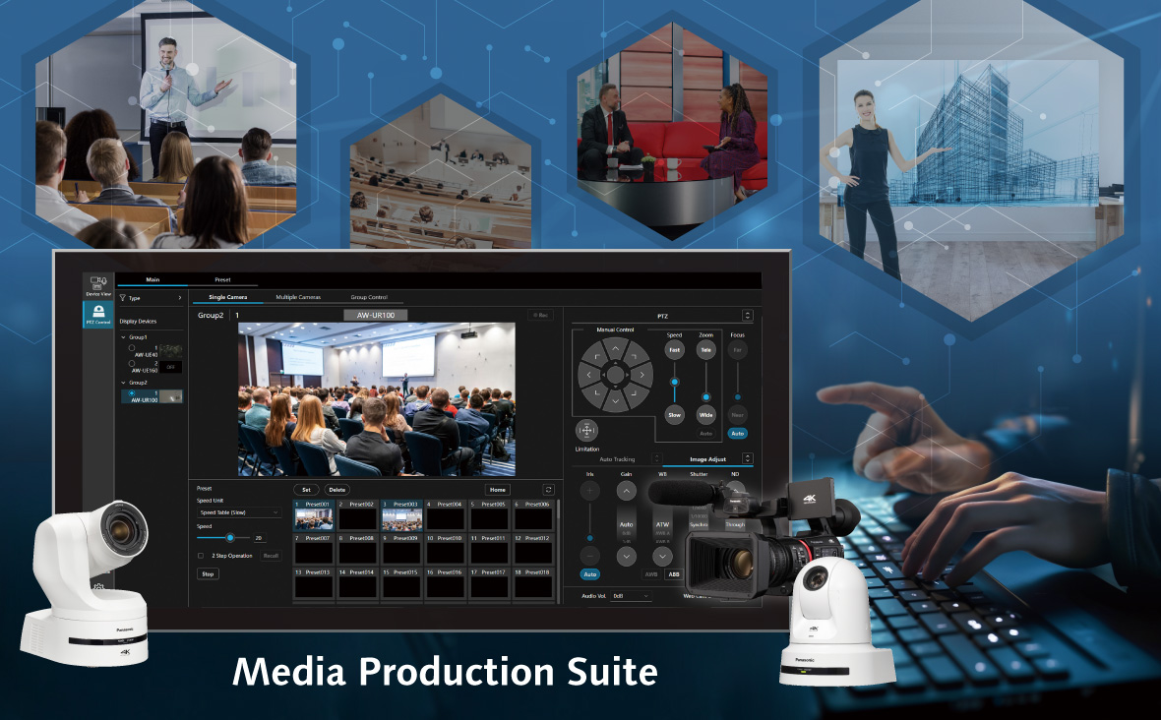Open the Speed Unit dropdown

[x=239, y=512]
